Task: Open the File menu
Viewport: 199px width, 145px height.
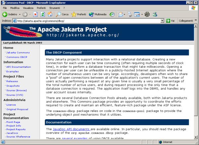Action: (5, 8)
